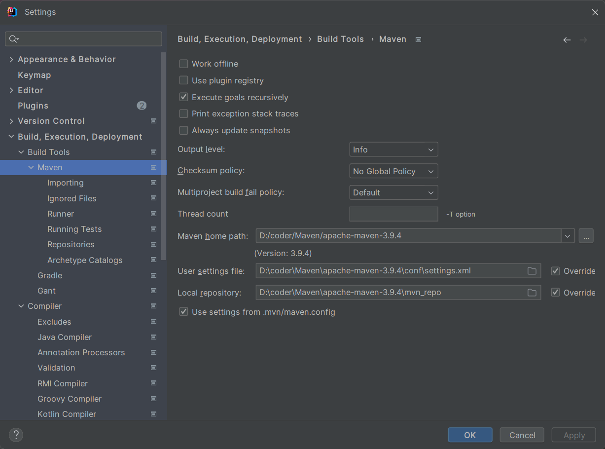Click Build, Execution, Deployment breadcrumb
The image size is (605, 449).
point(240,39)
